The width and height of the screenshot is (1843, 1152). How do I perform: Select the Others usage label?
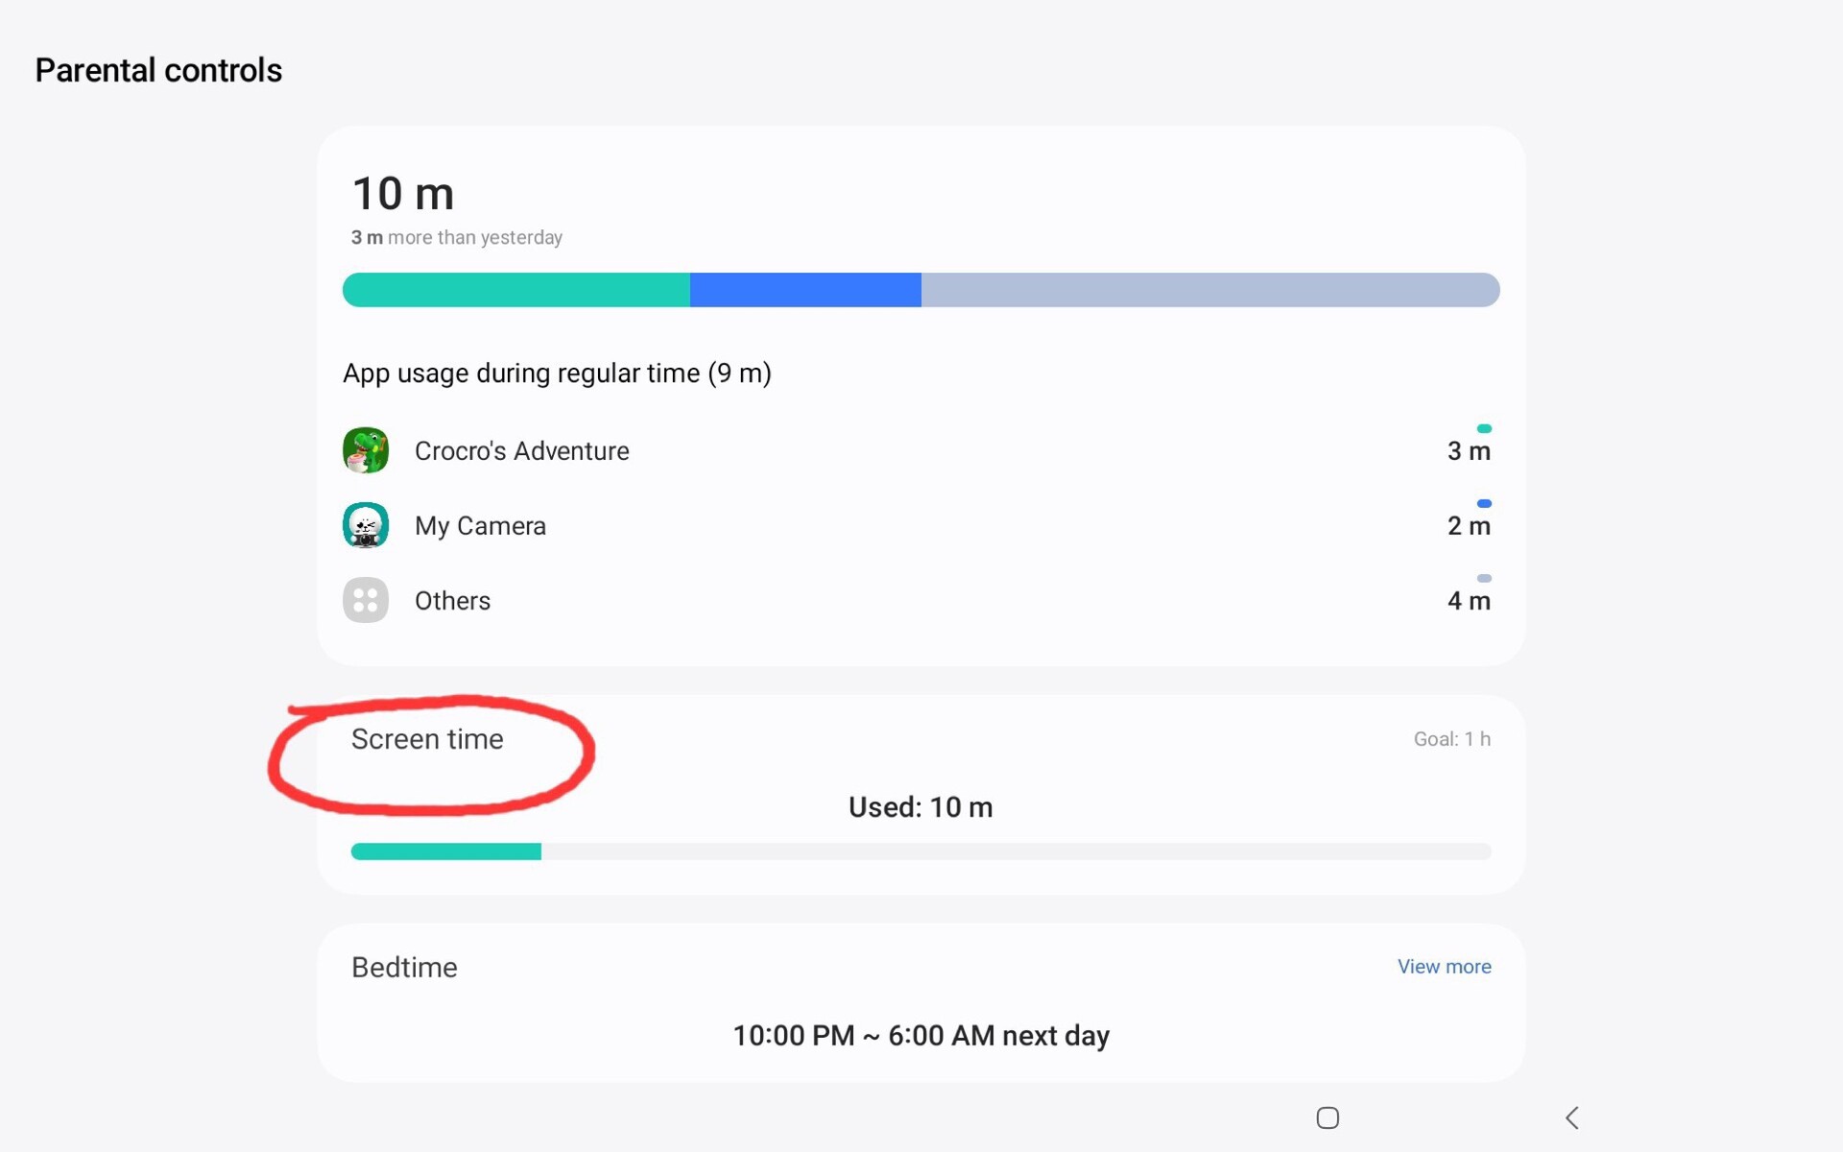point(452,600)
